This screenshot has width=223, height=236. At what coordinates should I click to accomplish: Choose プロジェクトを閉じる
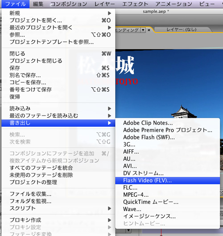click(58, 61)
